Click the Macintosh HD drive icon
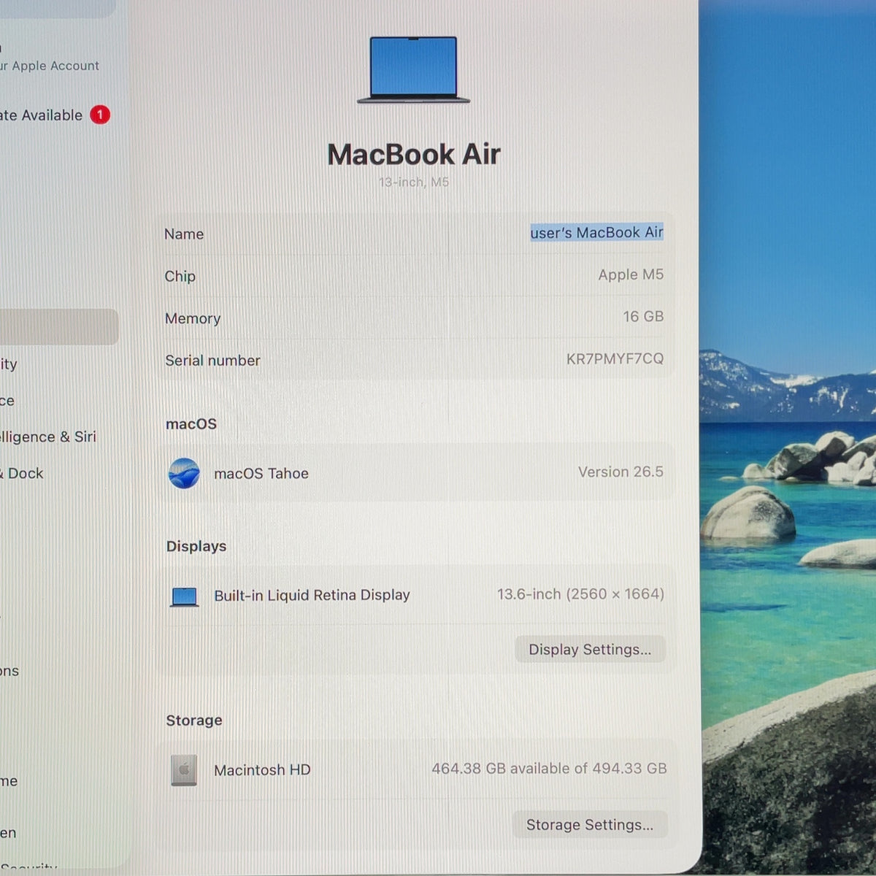The image size is (876, 876). click(184, 770)
